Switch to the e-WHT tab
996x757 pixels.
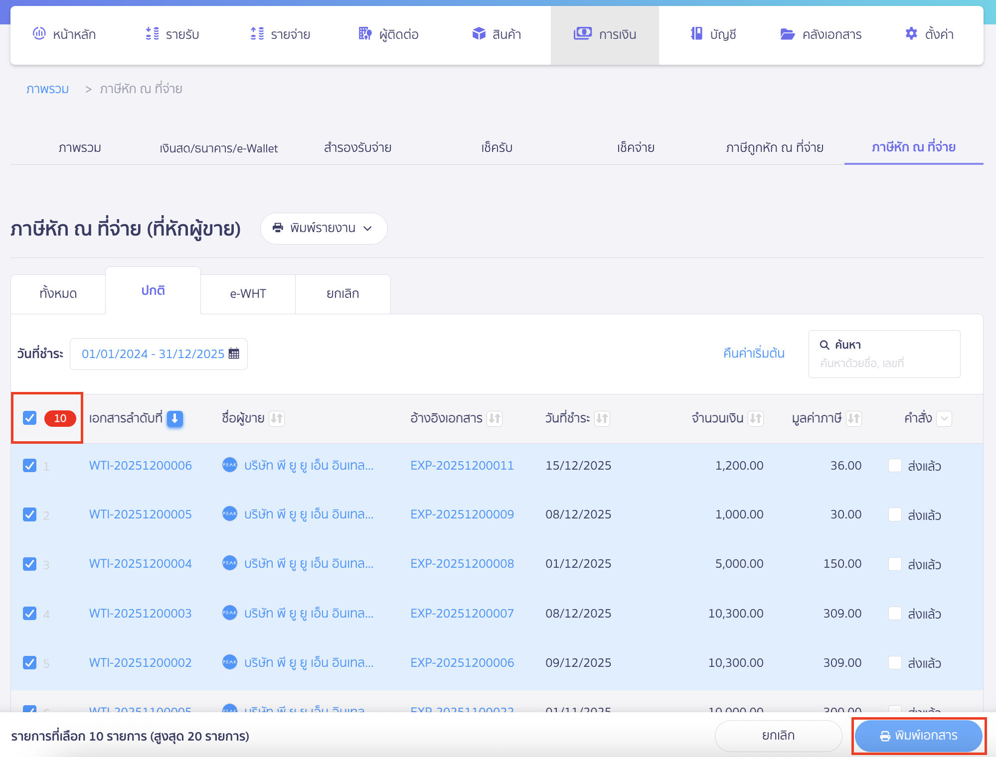pyautogui.click(x=248, y=294)
